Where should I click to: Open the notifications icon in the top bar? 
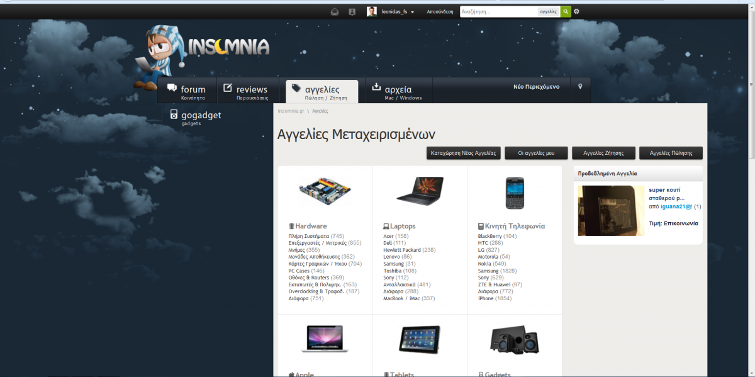click(352, 11)
